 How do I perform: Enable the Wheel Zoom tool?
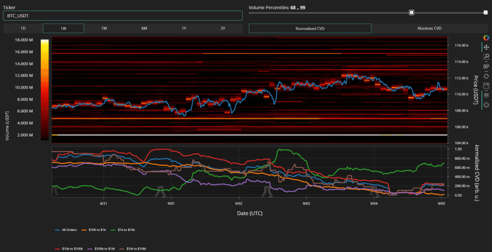[486, 66]
